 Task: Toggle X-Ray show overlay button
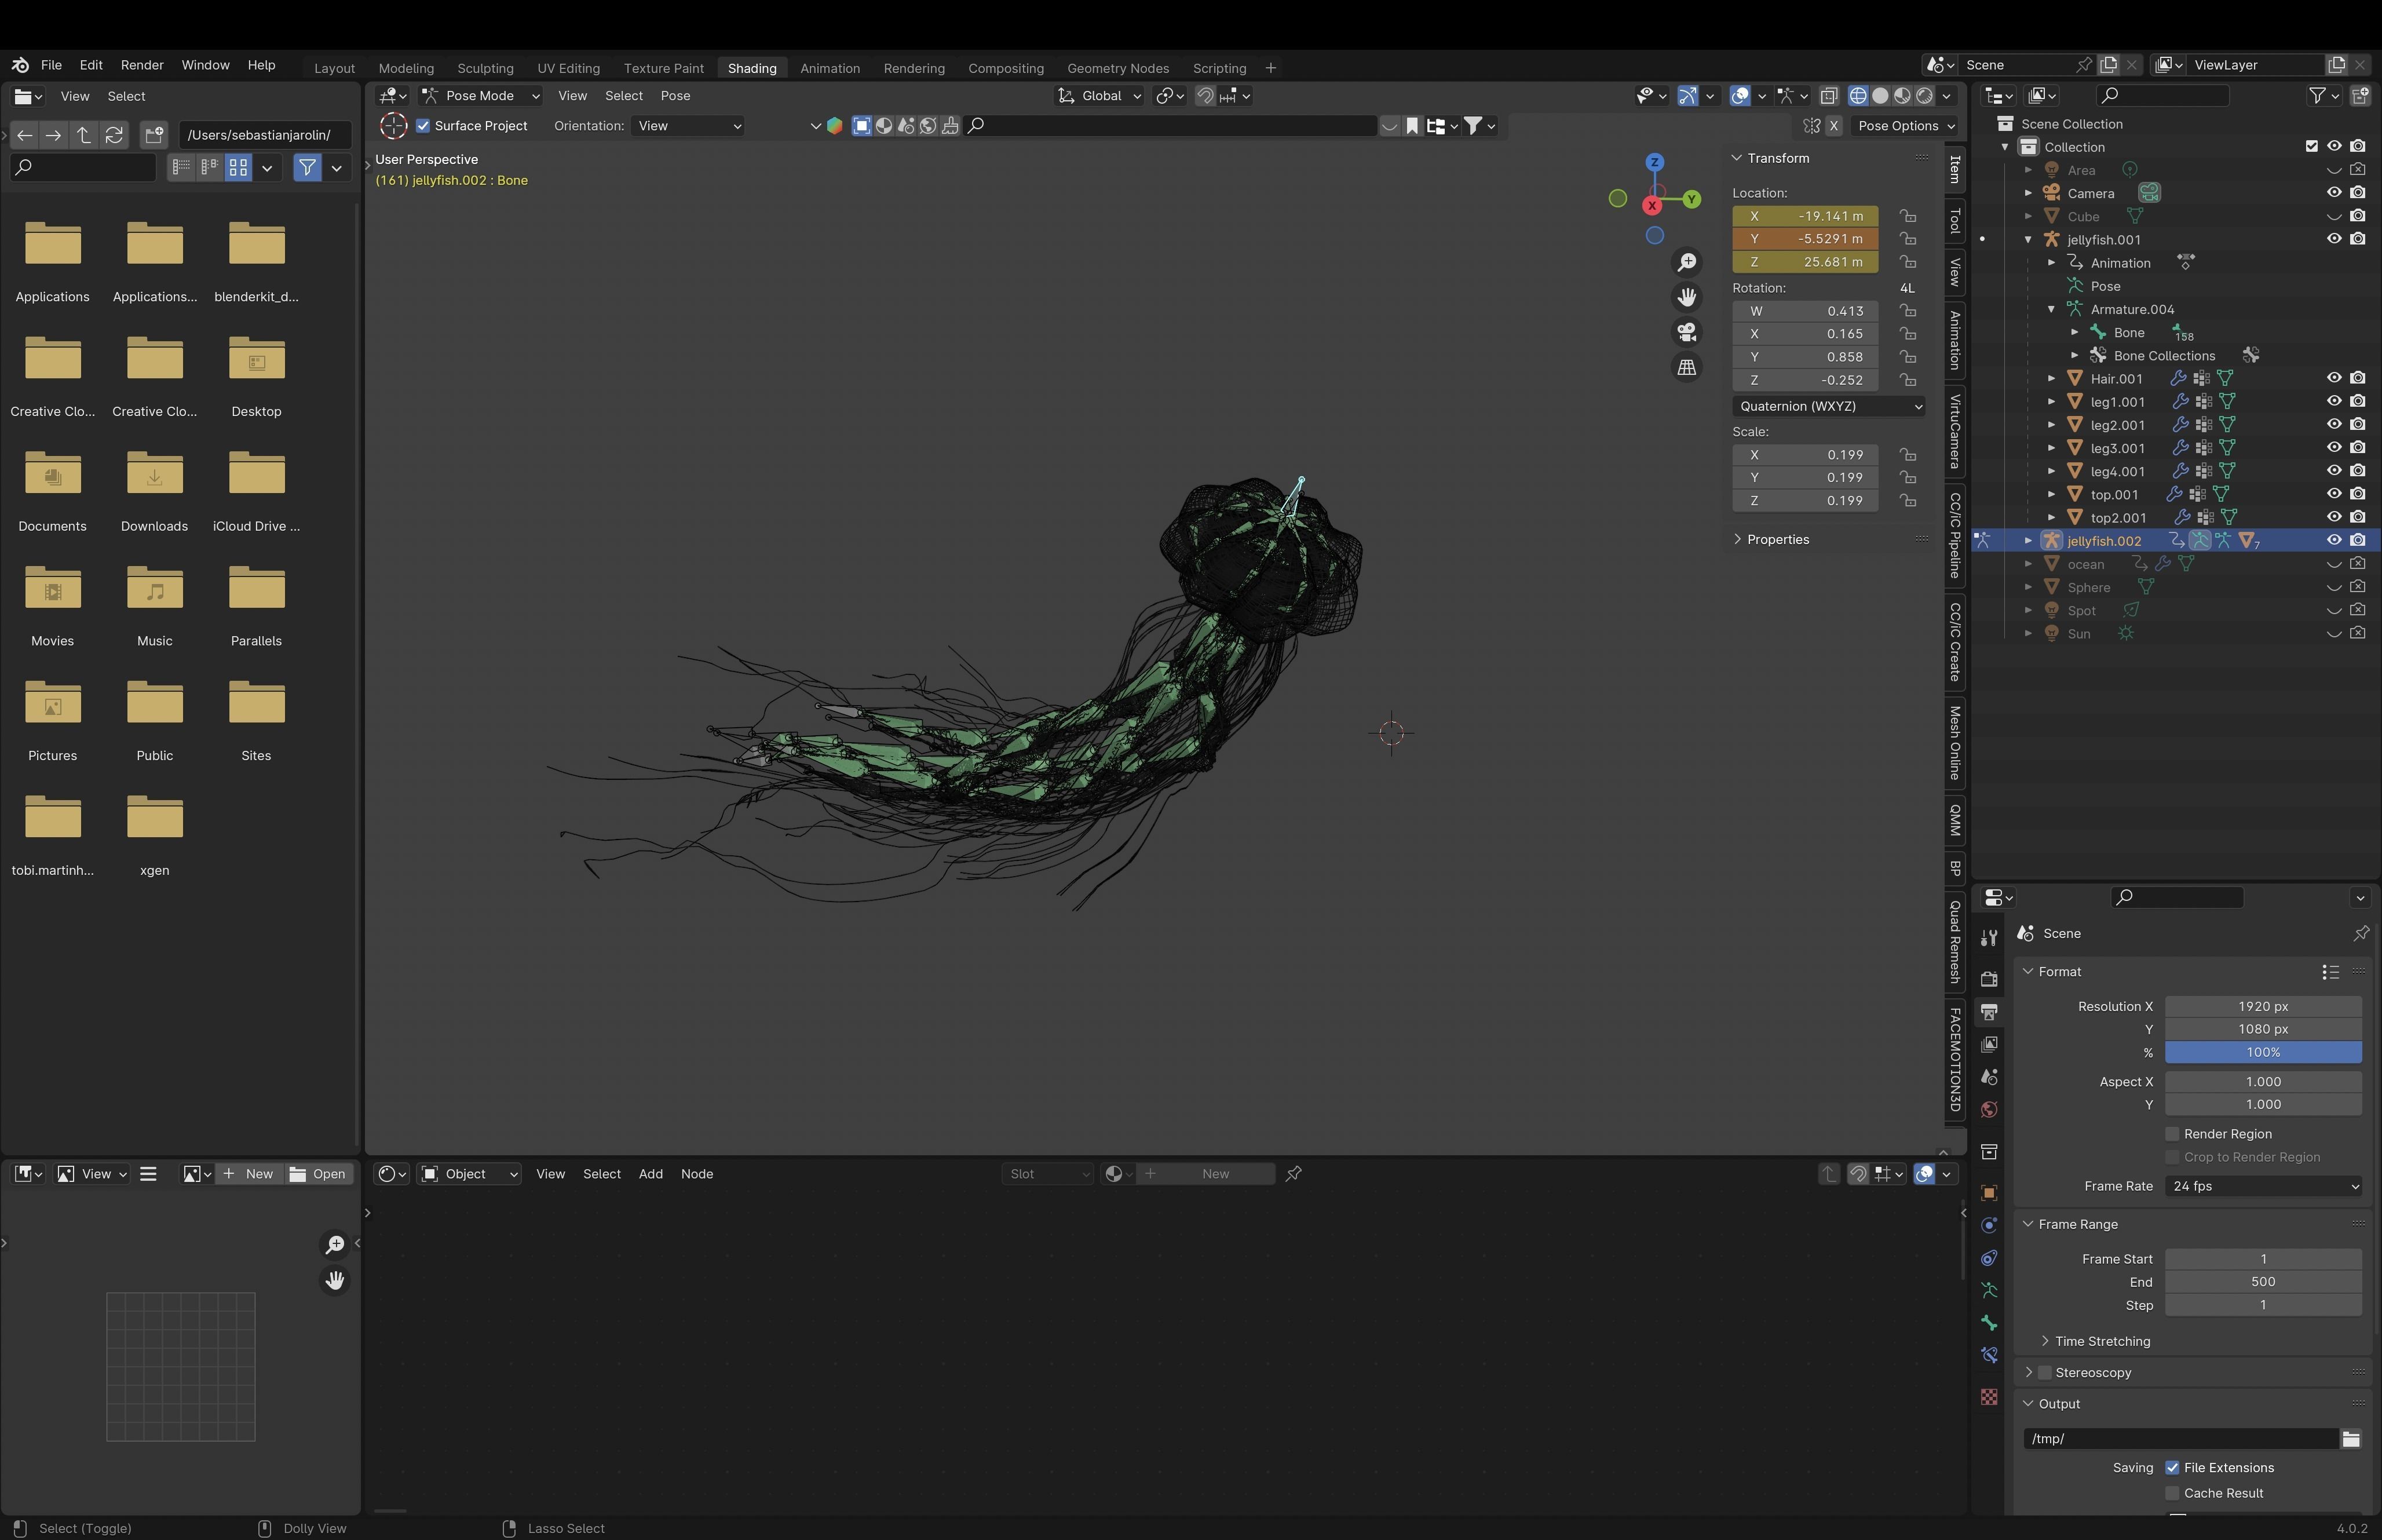coord(1828,96)
